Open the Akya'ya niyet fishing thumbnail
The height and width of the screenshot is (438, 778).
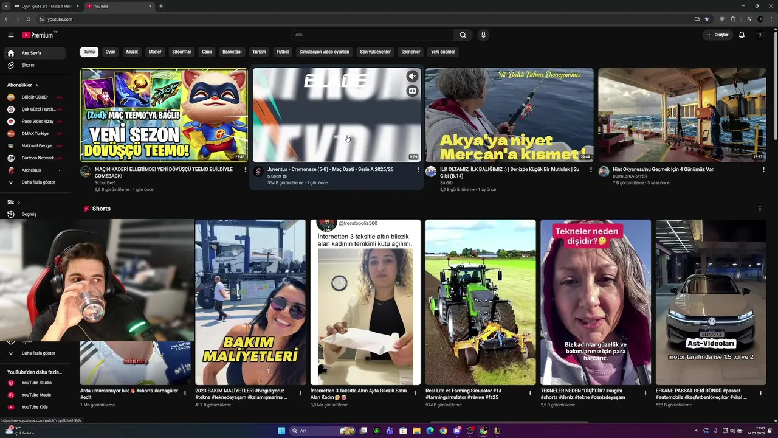(x=509, y=115)
